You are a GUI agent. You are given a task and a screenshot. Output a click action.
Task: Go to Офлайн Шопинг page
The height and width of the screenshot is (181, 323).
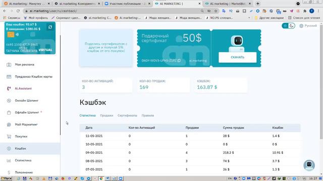pos(27,113)
